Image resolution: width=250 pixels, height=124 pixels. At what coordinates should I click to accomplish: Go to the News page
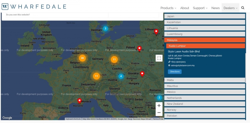(215, 8)
